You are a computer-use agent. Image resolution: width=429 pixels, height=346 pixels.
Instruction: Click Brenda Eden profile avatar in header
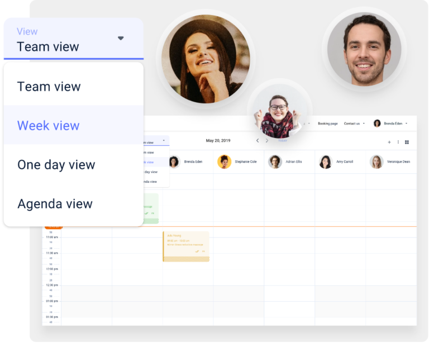tap(377, 124)
